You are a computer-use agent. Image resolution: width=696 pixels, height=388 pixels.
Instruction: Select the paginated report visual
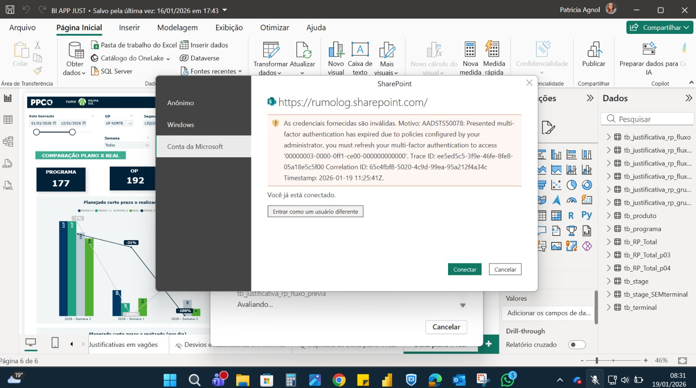[587, 230]
